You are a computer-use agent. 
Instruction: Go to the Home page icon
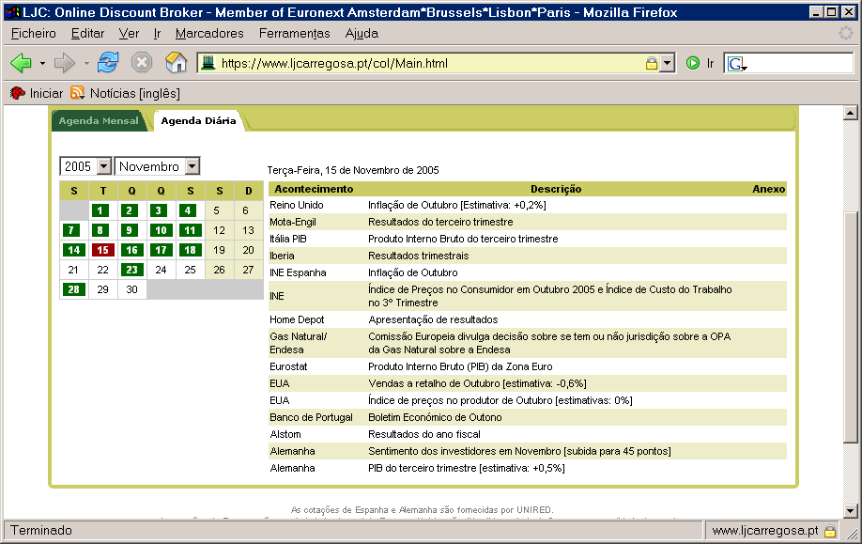tap(176, 63)
